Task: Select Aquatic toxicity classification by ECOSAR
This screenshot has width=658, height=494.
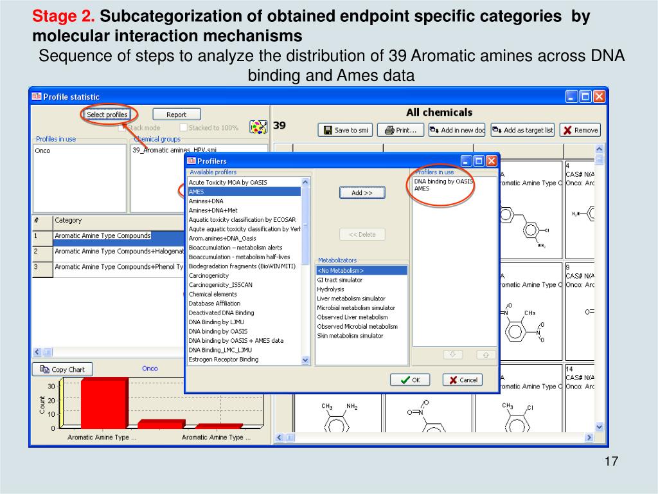Action: (x=244, y=219)
